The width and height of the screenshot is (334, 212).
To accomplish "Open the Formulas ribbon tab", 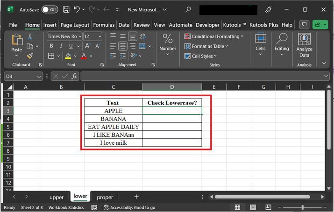I will tap(104, 25).
